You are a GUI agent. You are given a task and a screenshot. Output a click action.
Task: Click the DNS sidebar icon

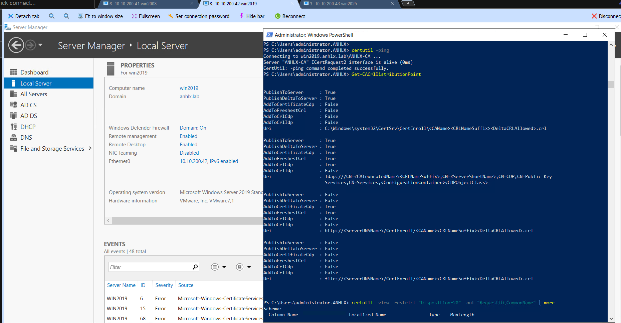click(x=14, y=137)
